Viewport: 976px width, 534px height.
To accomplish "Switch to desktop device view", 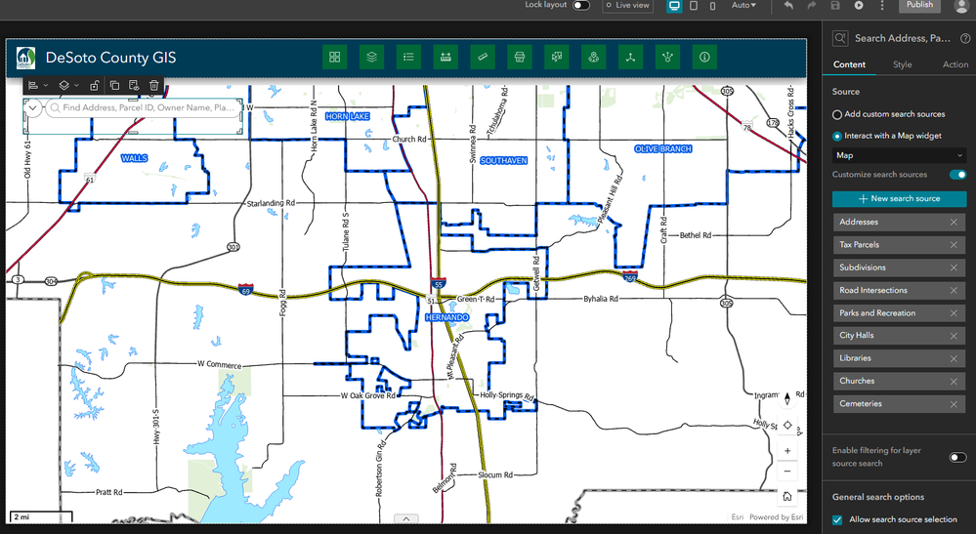I will coord(674,6).
